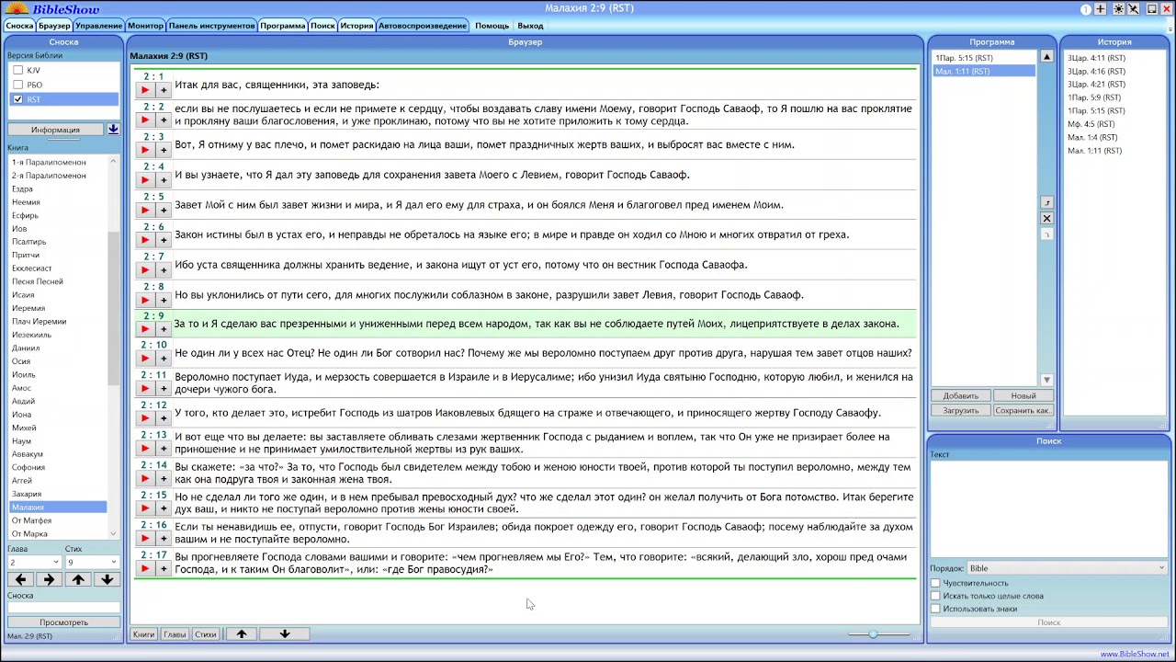The width and height of the screenshot is (1176, 662).
Task: Click the Выход menu item
Action: point(530,26)
